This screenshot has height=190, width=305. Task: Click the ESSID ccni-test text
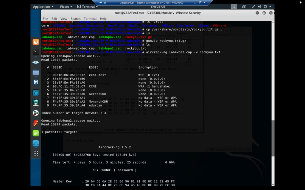tap(97, 75)
